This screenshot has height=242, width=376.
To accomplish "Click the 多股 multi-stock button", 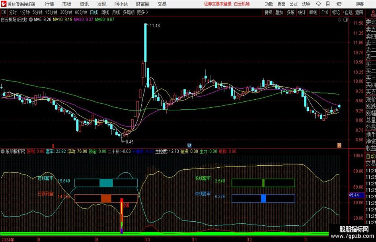I will point(290,12).
